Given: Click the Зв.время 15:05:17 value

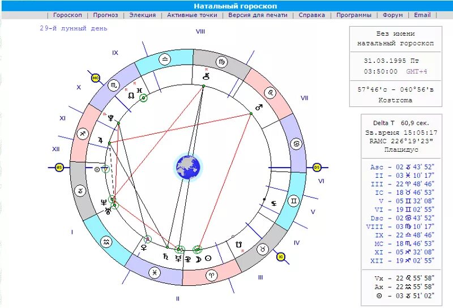Looking at the screenshot, I should (x=401, y=132).
